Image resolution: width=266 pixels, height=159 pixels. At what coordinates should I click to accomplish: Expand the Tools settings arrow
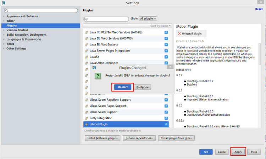pos(4,44)
